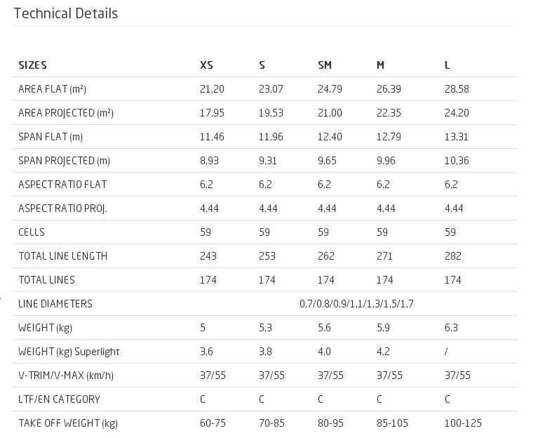Select the TOTAL LINES row label
Image resolution: width=533 pixels, height=438 pixels.
46,280
